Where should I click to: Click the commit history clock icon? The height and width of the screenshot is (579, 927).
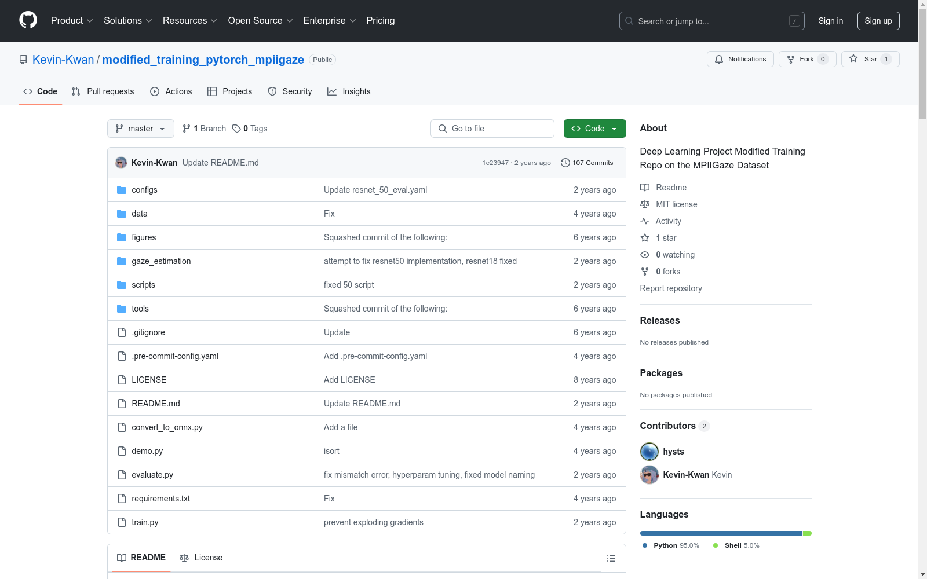[x=565, y=163]
